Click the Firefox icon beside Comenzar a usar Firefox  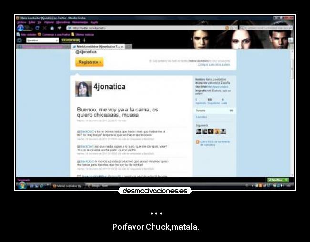tap(40, 34)
